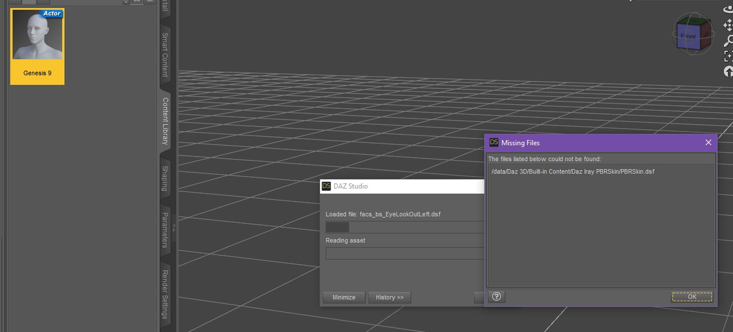Click 'The files listed below could not be found' text
The width and height of the screenshot is (733, 332).
[545, 159]
